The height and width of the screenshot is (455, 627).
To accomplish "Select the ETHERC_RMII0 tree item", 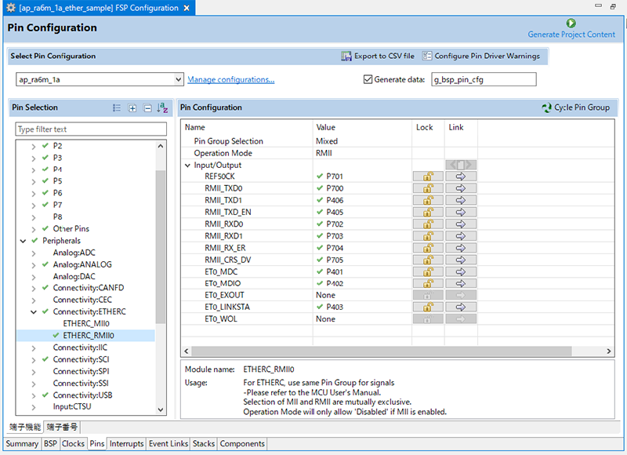I will (x=89, y=336).
